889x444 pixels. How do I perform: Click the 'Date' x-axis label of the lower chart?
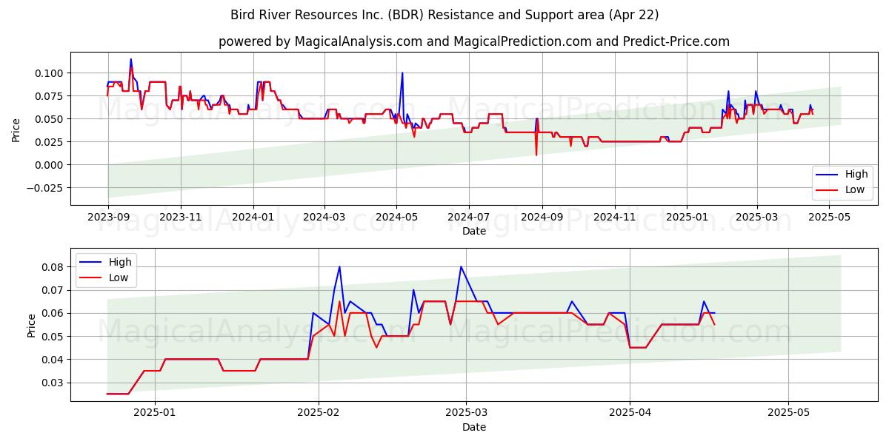tap(474, 427)
